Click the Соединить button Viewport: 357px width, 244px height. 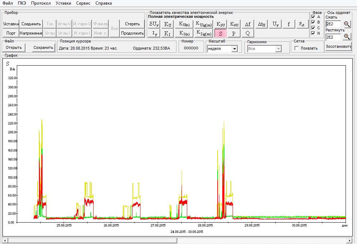coord(31,24)
